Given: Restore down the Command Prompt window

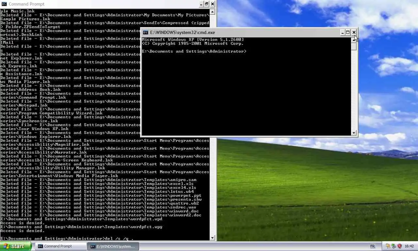Looking at the screenshot, I should 207,4.
